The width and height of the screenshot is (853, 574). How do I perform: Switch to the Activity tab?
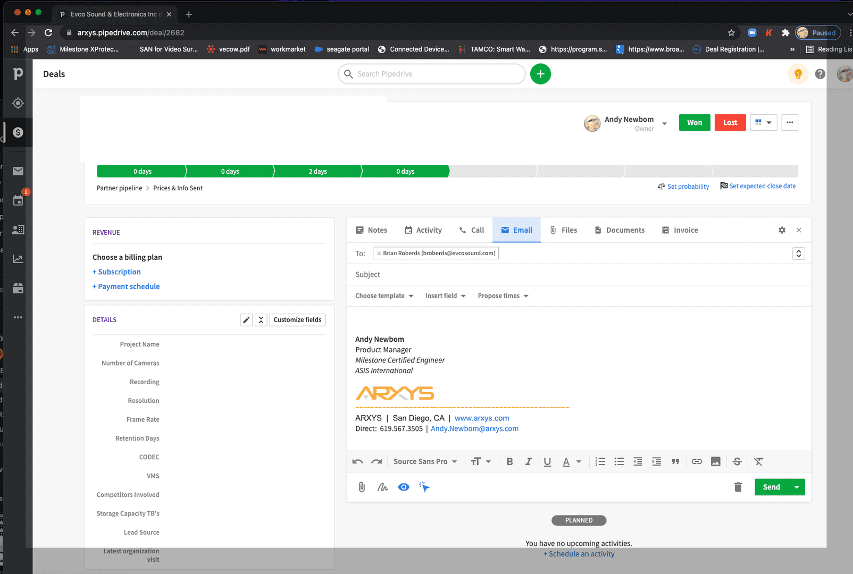click(423, 230)
